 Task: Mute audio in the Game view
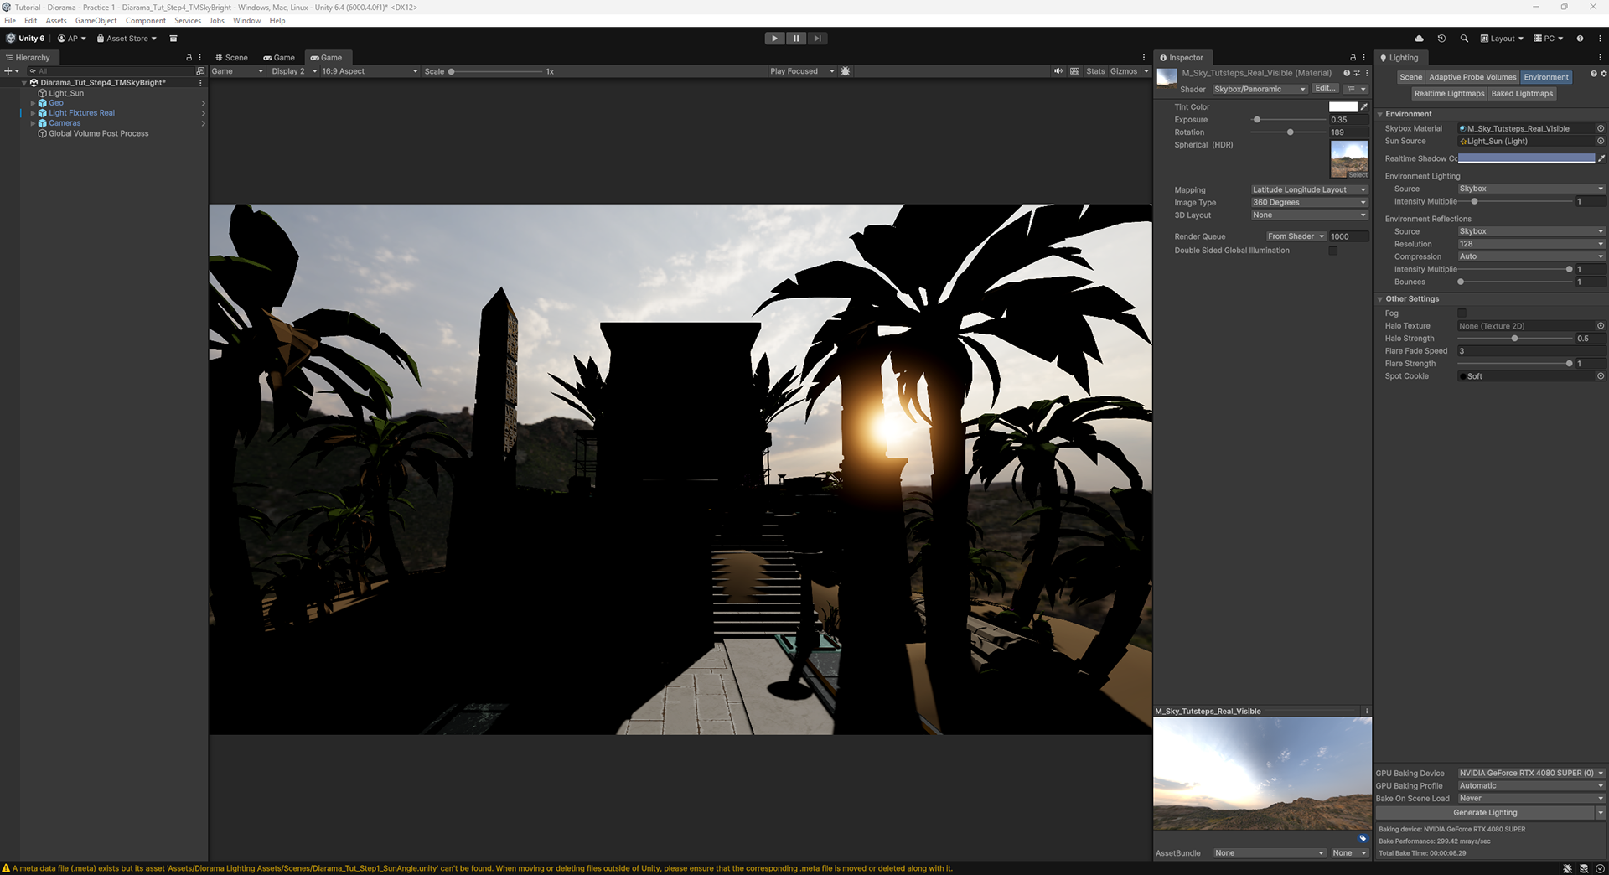1058,71
